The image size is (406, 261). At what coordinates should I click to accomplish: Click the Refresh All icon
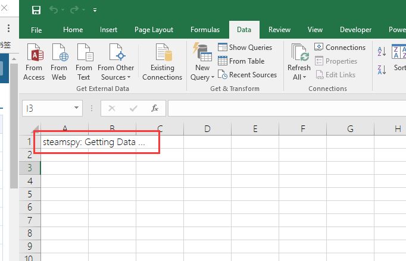pos(299,52)
